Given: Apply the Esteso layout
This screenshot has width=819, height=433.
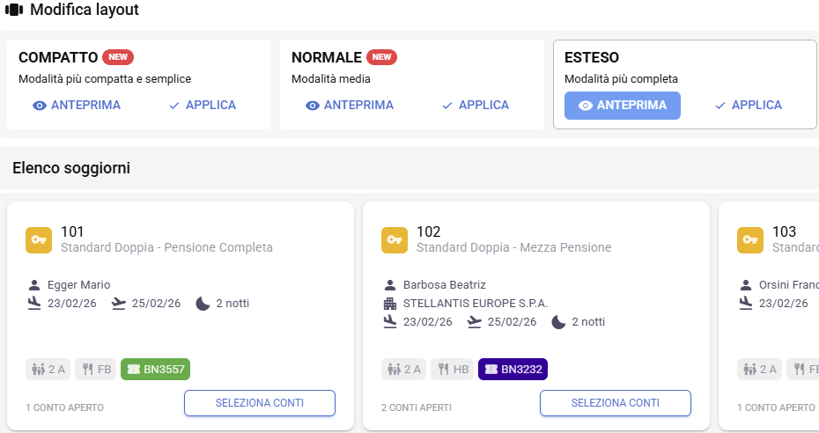Looking at the screenshot, I should tap(749, 106).
